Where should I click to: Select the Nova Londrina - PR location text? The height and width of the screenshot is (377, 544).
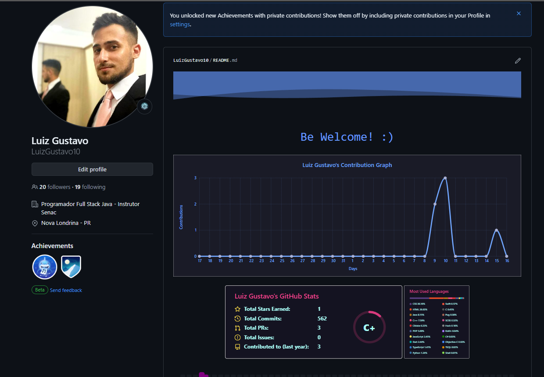click(x=66, y=223)
